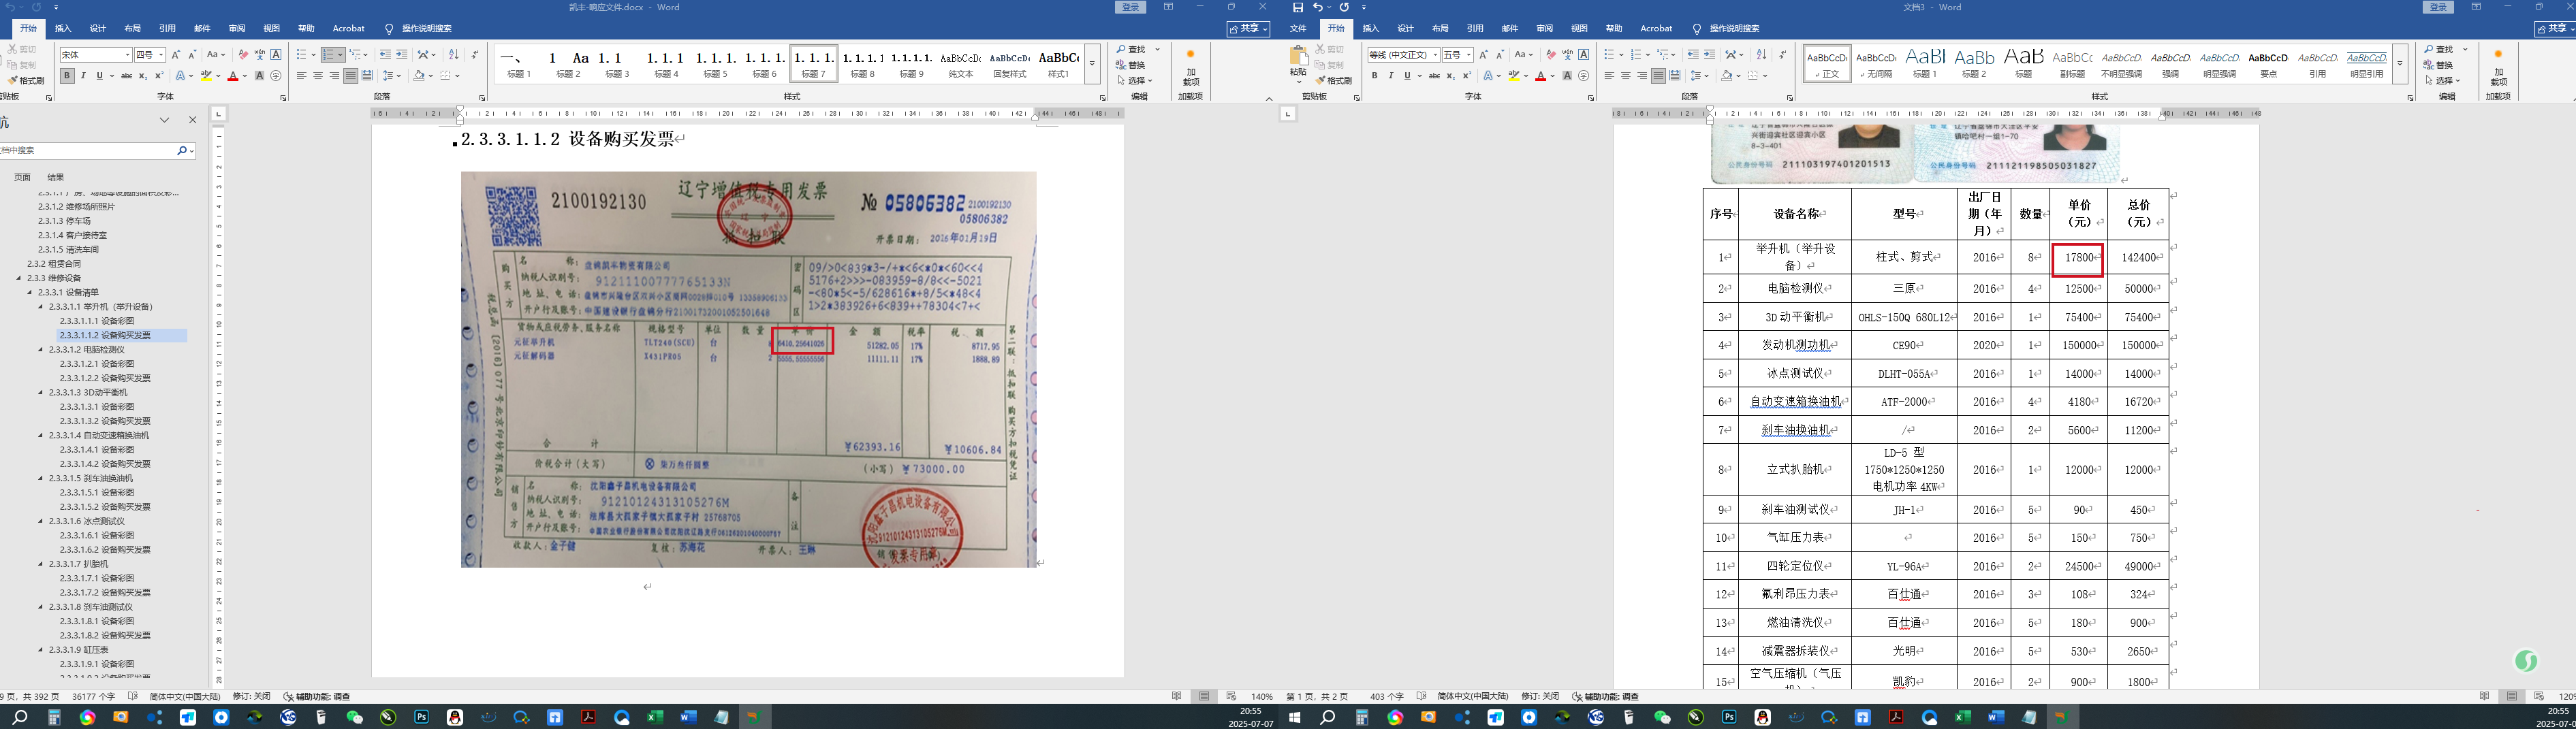Open the Acrobat tab in 文档3 window
This screenshot has width=2576, height=729.
(x=1656, y=29)
